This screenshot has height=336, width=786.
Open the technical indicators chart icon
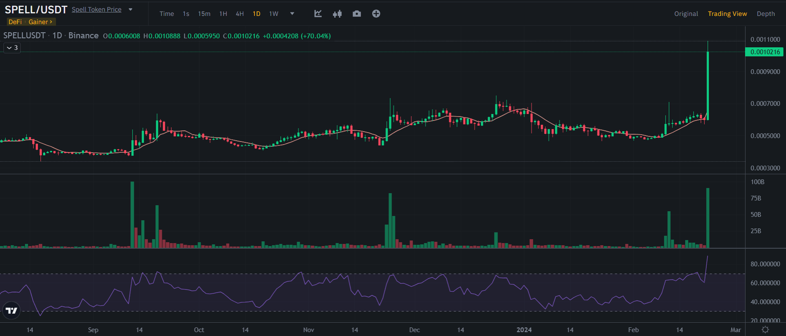[318, 14]
